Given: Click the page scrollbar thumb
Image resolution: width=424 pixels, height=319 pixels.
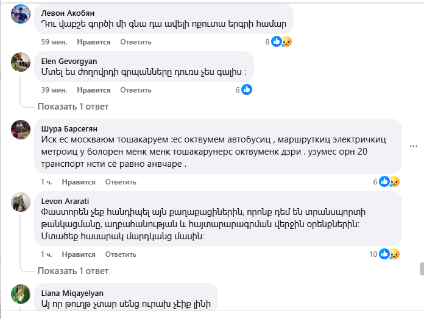Looking at the screenshot, I should (x=420, y=268).
